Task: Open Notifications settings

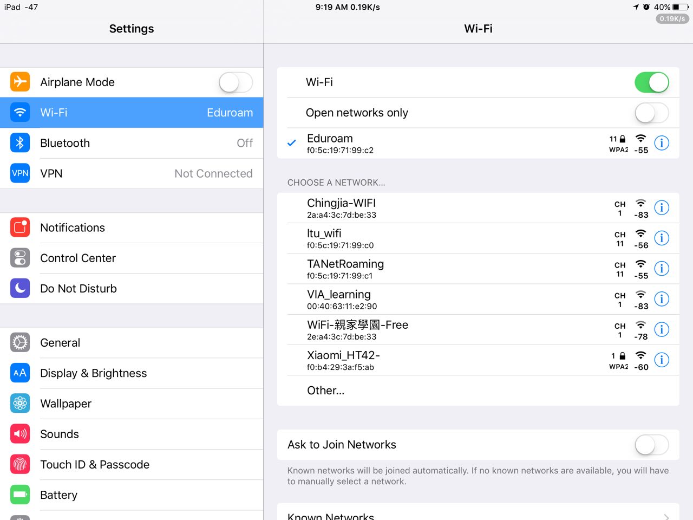Action: (132, 227)
